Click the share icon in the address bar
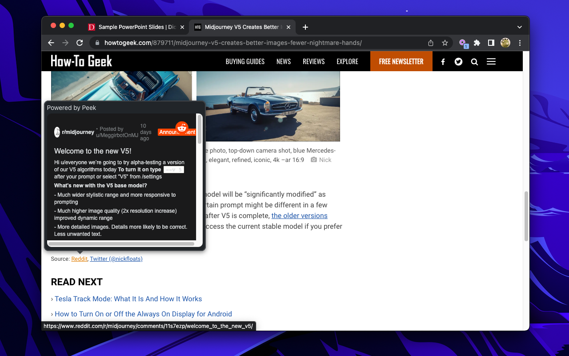 pos(430,43)
